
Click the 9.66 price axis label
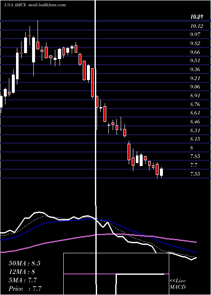point(195,52)
